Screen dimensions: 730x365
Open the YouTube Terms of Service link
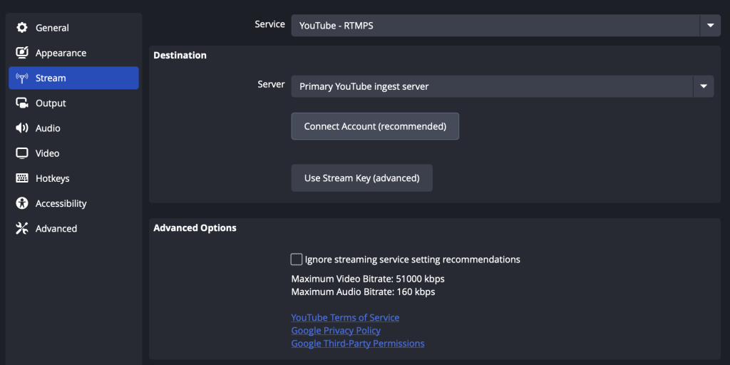(x=345, y=318)
